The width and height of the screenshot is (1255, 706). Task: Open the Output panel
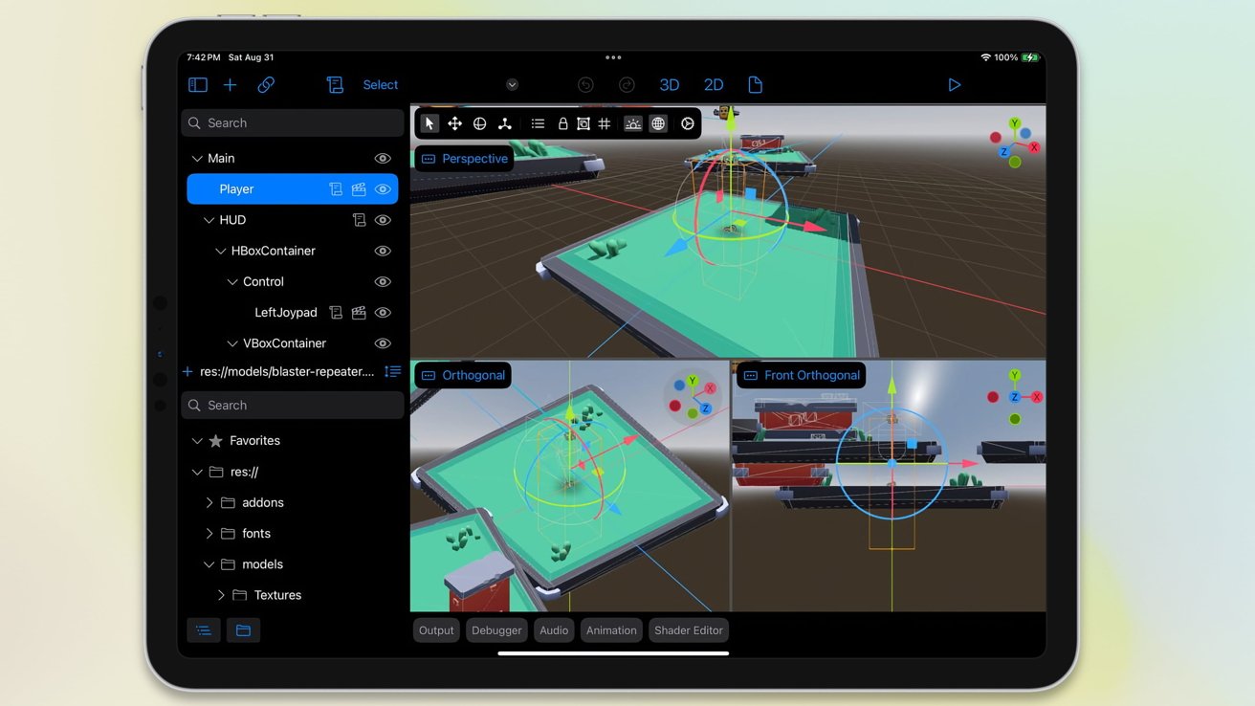tap(436, 630)
